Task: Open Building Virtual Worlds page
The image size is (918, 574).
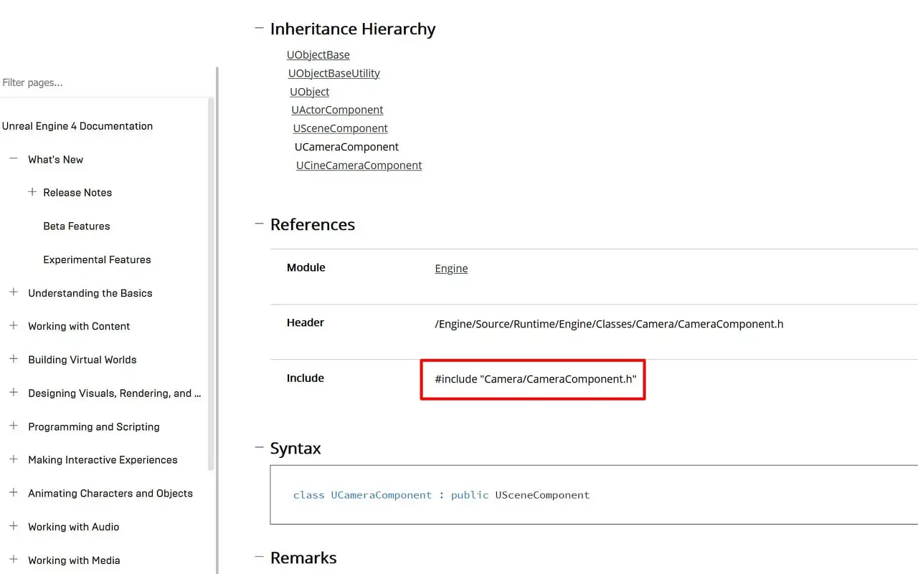Action: pos(82,360)
